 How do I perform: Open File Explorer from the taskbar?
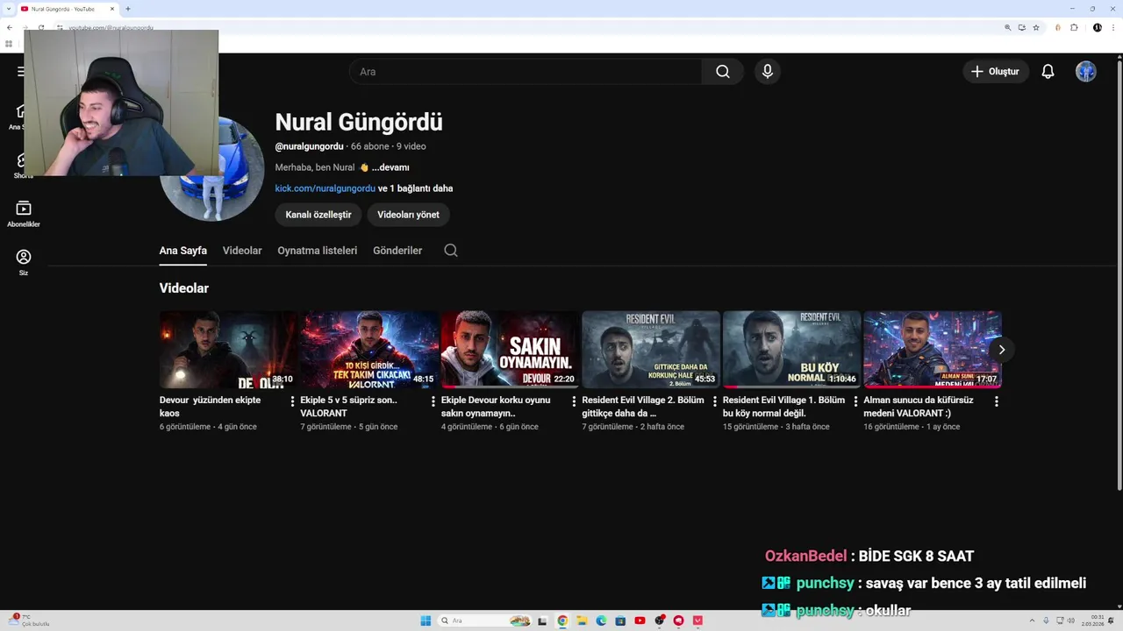click(x=582, y=620)
